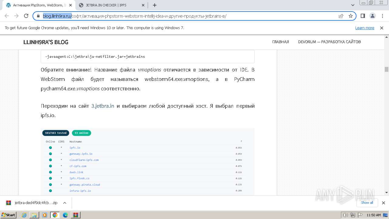Close the downloads bar
Screen dimensions: 389x219
pos(384,203)
